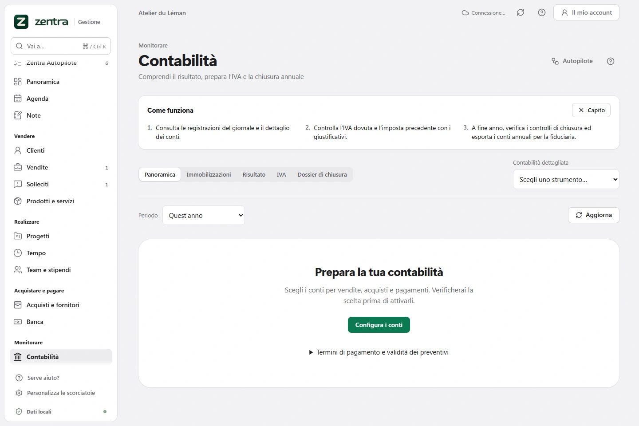Click the search magnifier icon

(20, 46)
